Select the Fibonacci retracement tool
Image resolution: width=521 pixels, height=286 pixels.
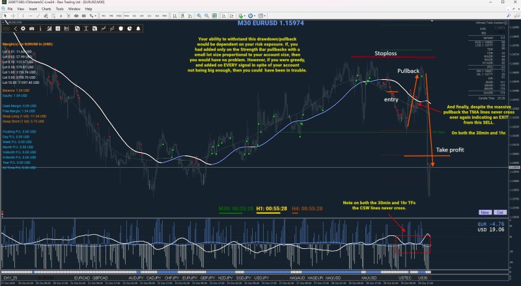[53, 16]
